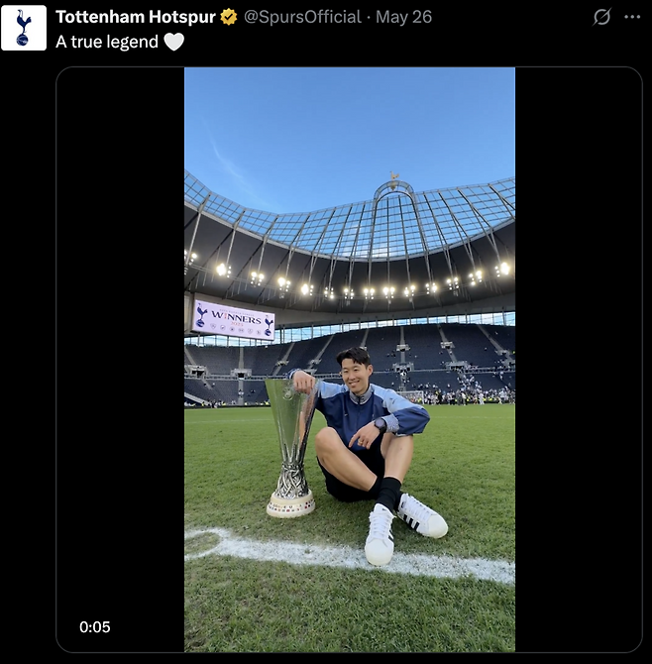Open the May 26 post timestamp

(x=403, y=18)
